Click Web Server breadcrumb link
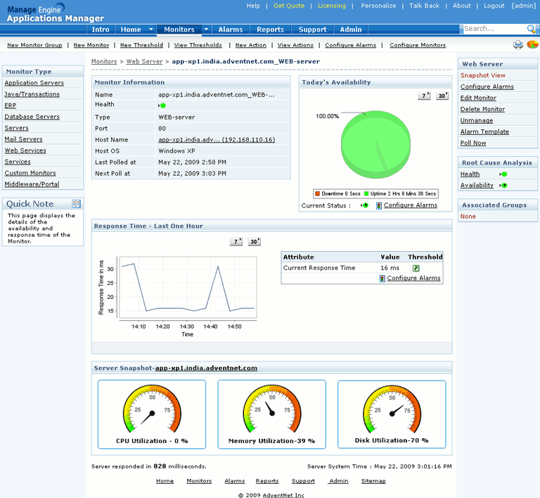 coord(144,61)
